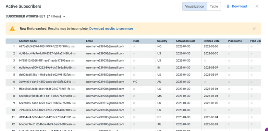Image resolution: width=268 pixels, height=131 pixels.
Task: Sort by Expires Date column header
Action: click(211, 41)
